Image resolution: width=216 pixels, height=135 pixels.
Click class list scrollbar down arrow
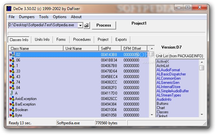pos(152,115)
